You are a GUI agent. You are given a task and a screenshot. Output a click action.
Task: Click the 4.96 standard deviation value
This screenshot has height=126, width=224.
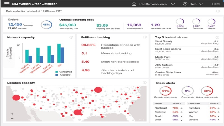[86, 70]
